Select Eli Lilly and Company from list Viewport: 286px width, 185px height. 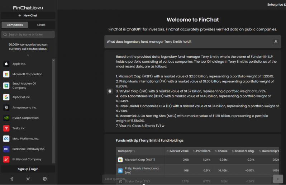pos(27,159)
